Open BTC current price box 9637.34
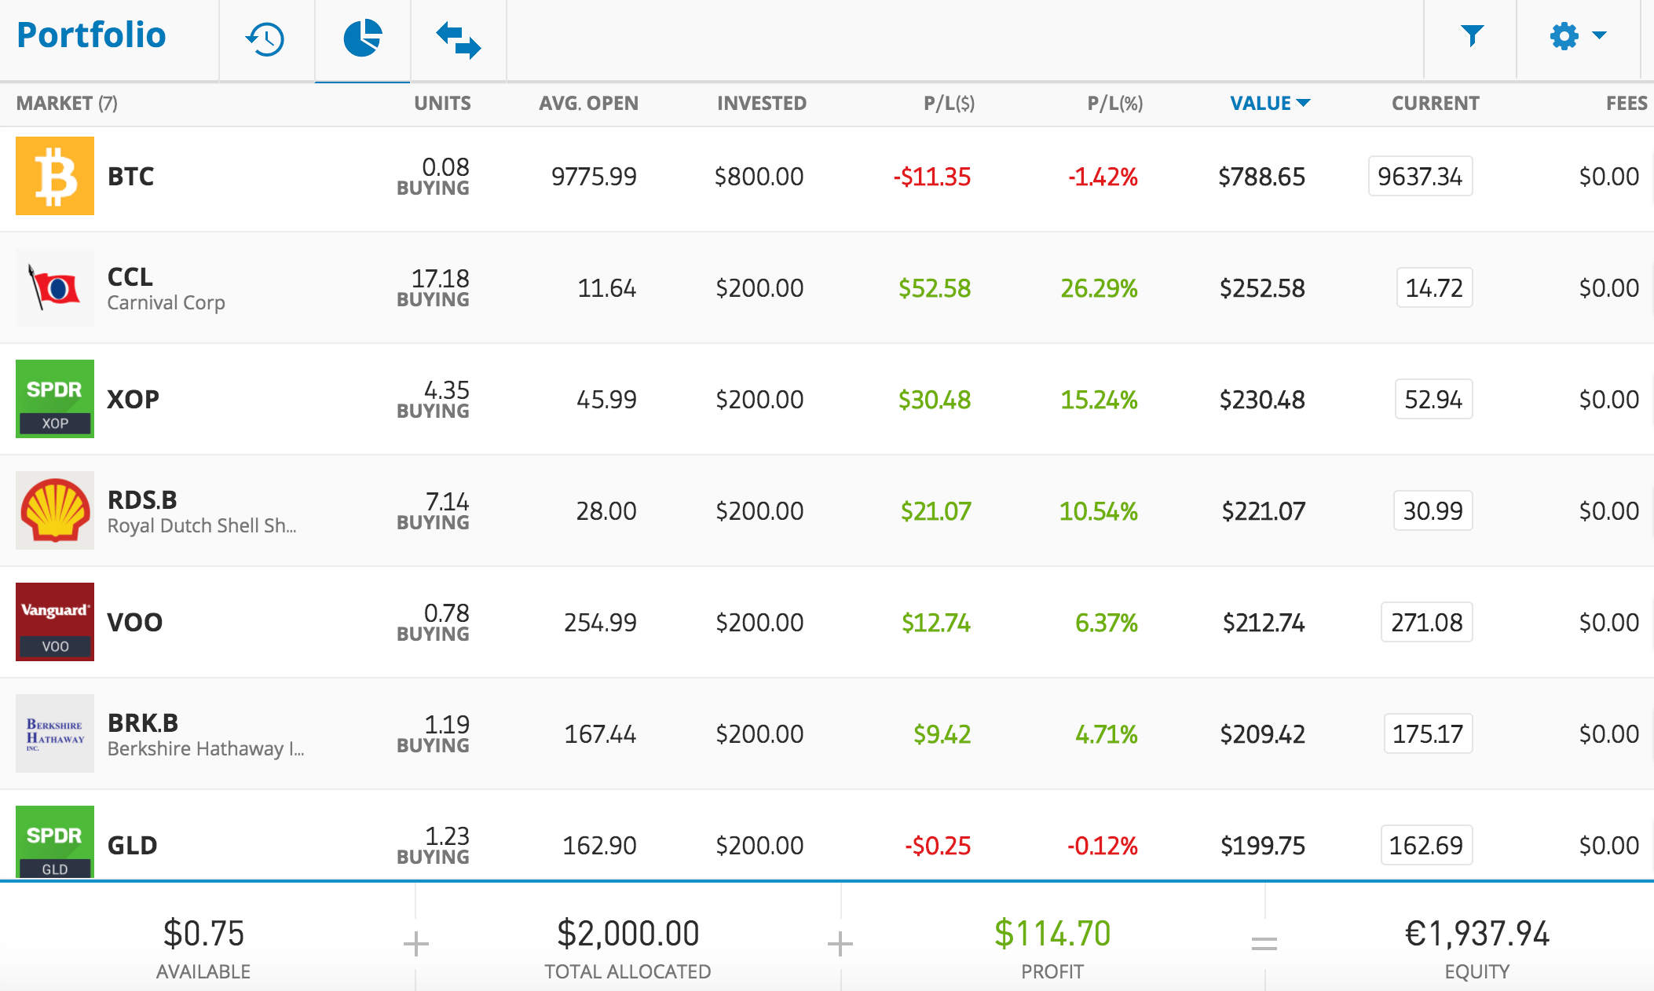This screenshot has width=1654, height=991. pyautogui.click(x=1420, y=176)
